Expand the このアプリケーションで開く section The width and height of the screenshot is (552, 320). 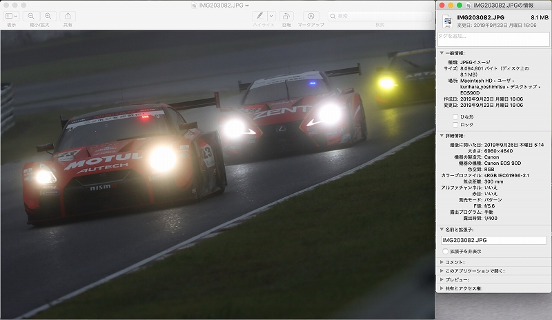coord(442,271)
